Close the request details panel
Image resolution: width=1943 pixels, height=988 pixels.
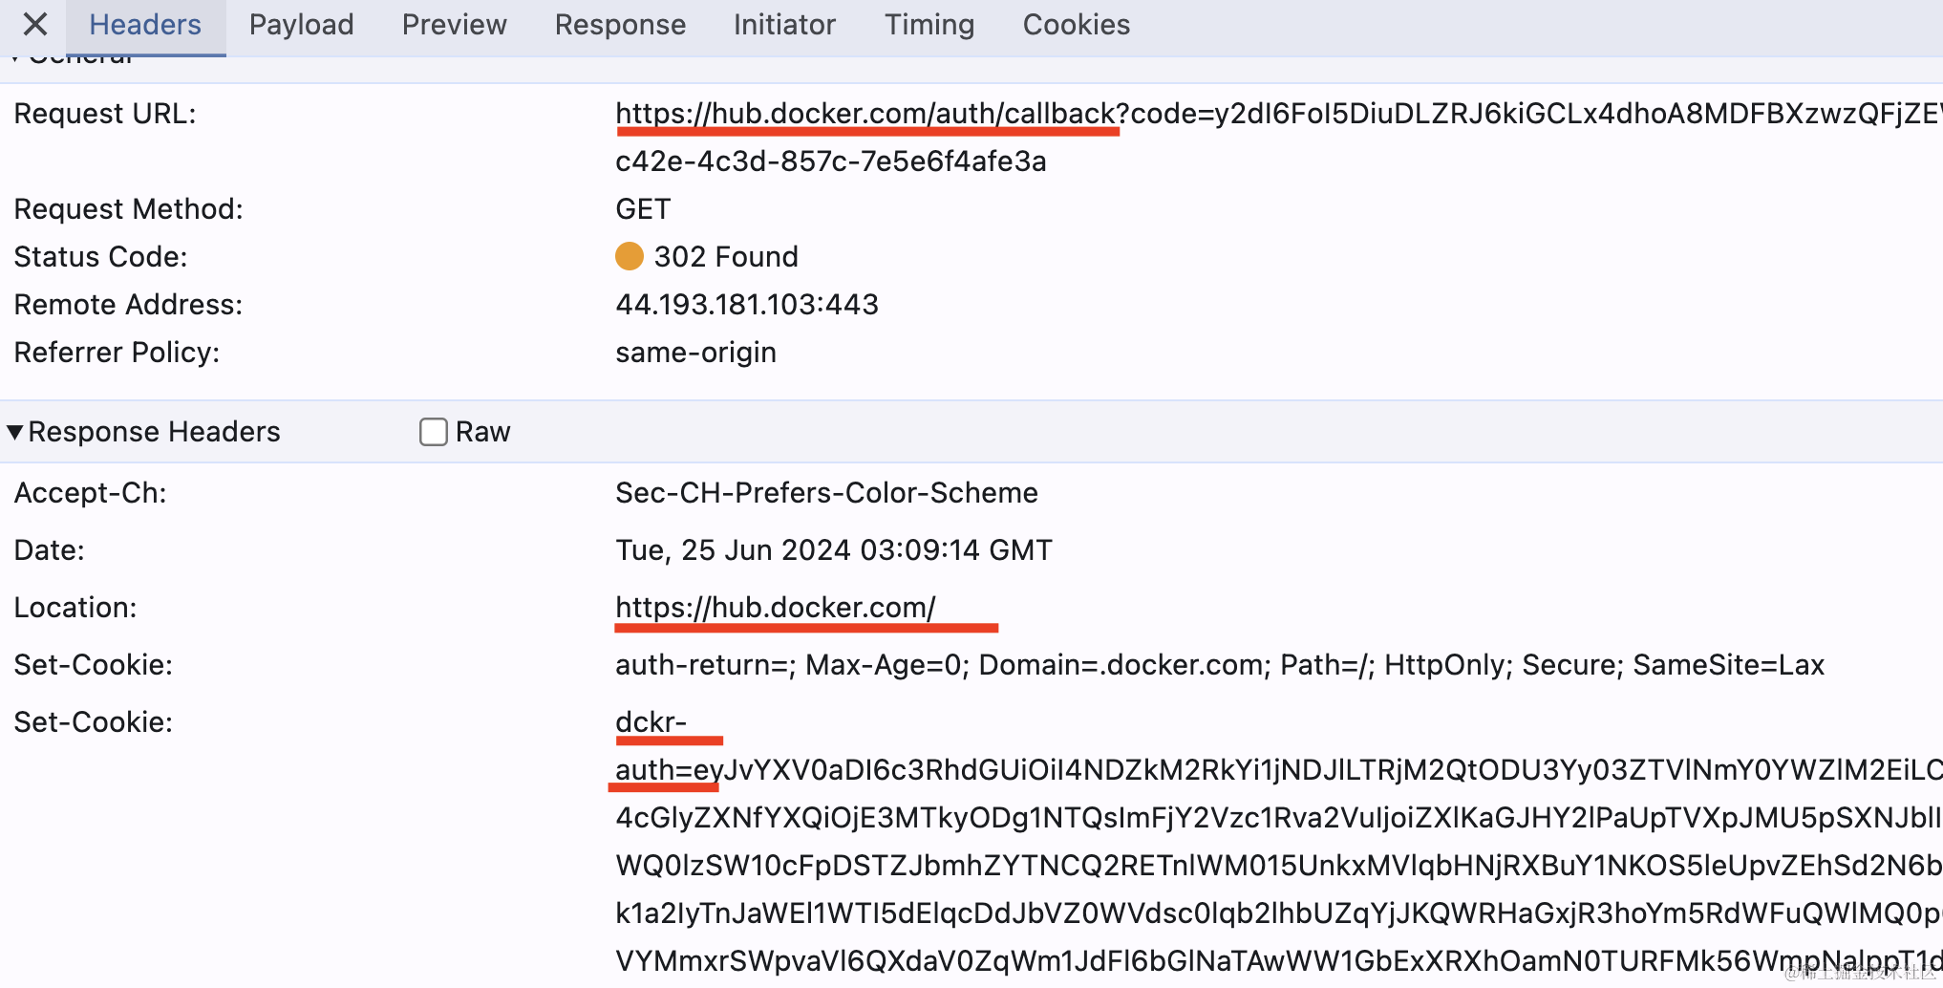35,24
